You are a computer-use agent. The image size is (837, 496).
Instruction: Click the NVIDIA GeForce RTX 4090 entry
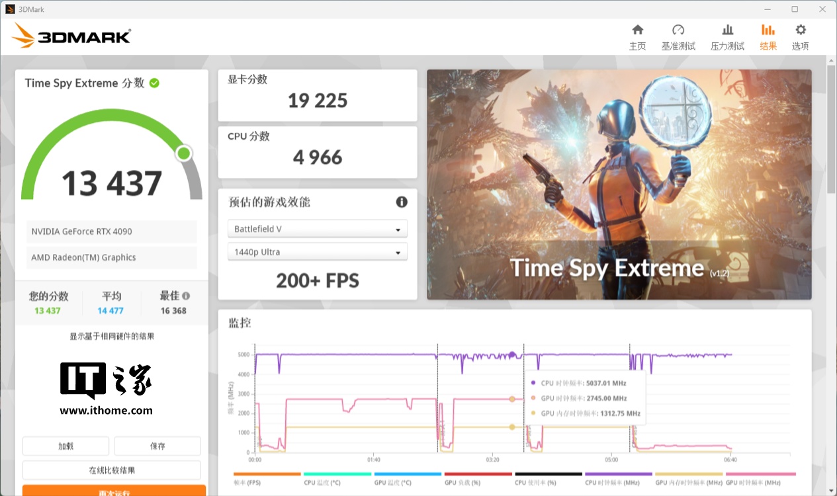pos(112,231)
